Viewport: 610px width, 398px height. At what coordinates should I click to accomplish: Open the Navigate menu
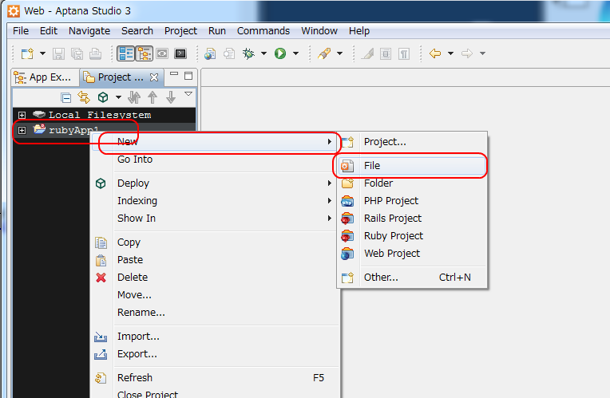coord(89,30)
